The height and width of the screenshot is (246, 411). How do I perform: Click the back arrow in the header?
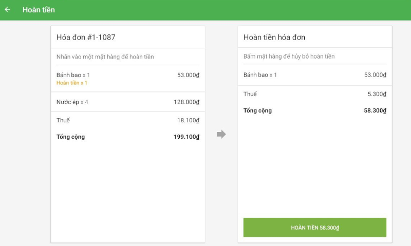click(x=8, y=10)
